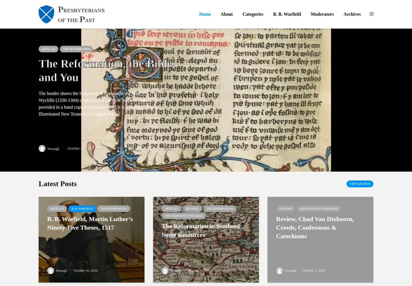Viewport: 412px width, 286px height.
Task: Click the Presbyterians of the Past site title
Action: click(81, 14)
